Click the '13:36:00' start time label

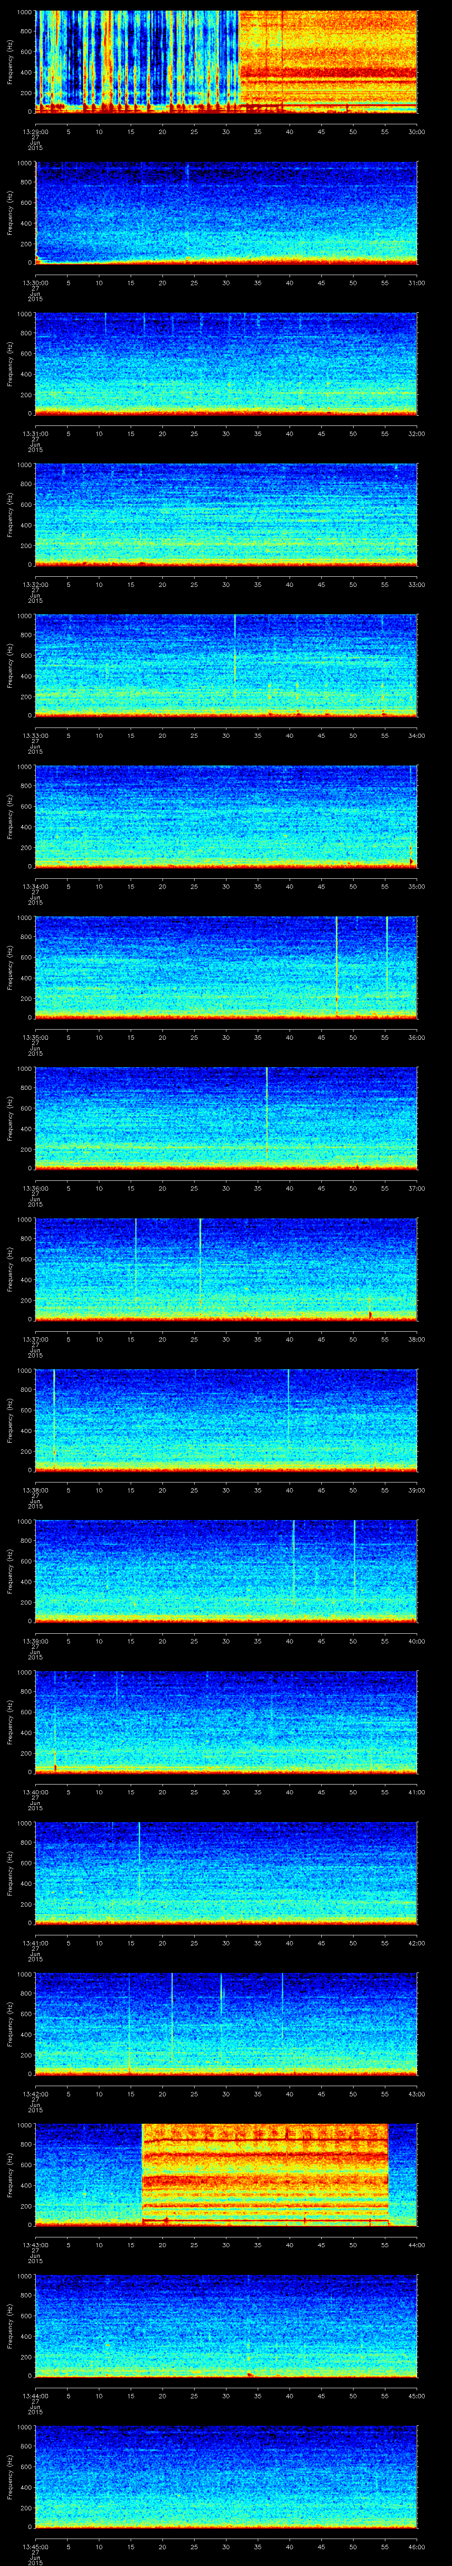35,1187
